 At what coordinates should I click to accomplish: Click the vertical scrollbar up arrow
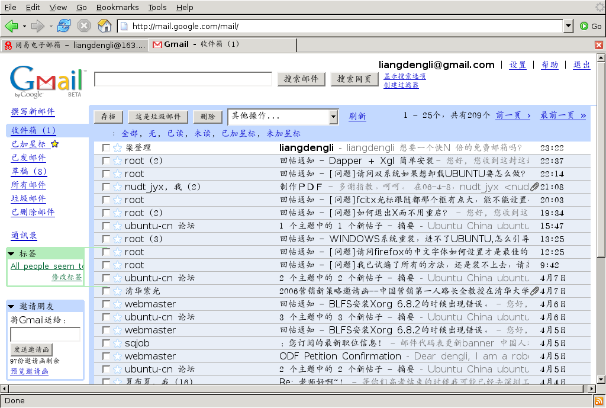pyautogui.click(x=601, y=58)
